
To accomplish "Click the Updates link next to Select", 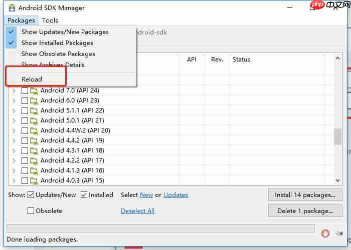I will tap(175, 195).
